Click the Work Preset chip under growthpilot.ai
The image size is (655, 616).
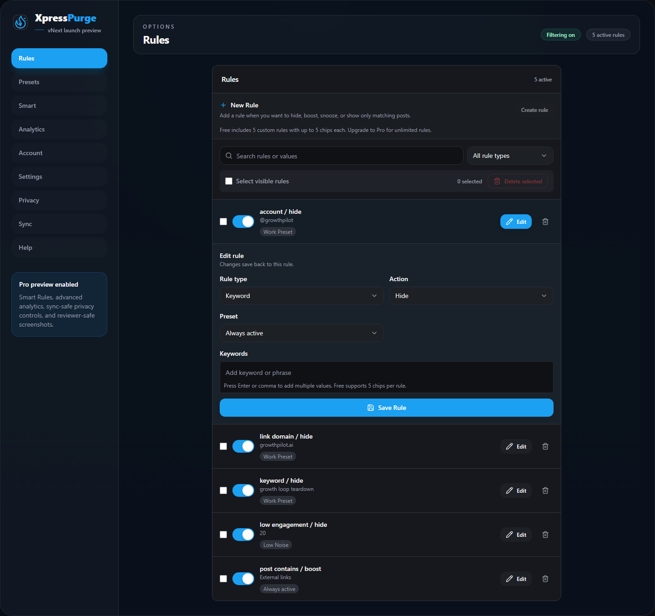278,457
